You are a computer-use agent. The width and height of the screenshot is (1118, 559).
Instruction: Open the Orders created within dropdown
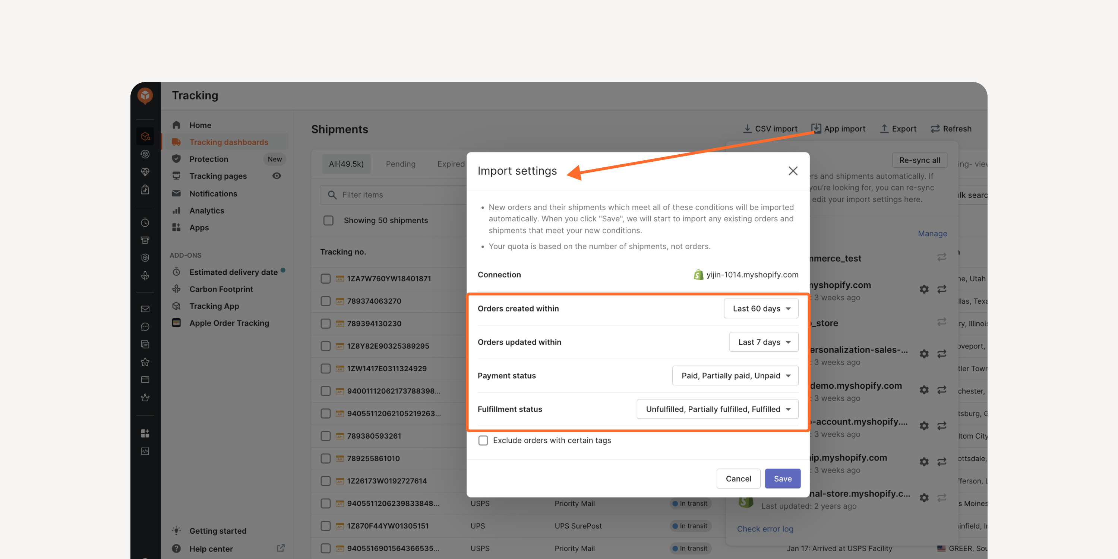point(761,309)
